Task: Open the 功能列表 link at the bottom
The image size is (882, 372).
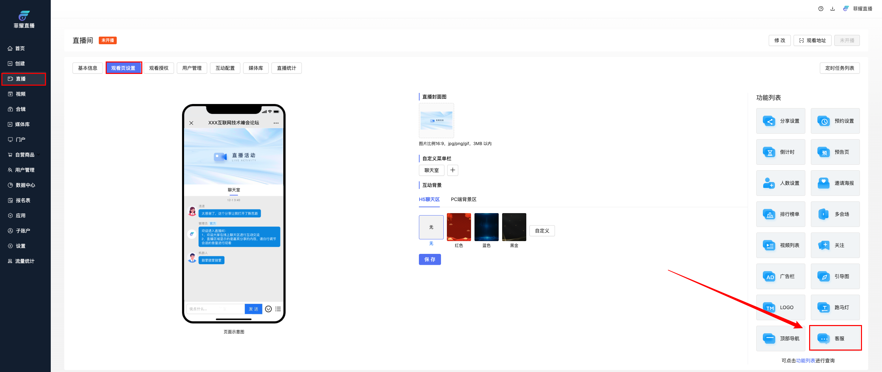Action: [x=805, y=361]
